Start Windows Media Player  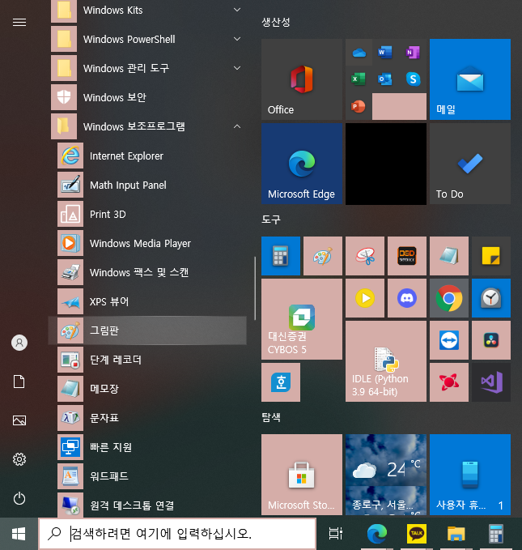pos(147,243)
